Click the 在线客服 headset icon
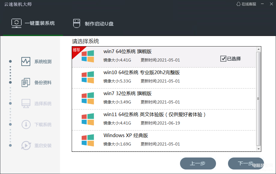Screen dimensions: 276x174 click(238, 4)
